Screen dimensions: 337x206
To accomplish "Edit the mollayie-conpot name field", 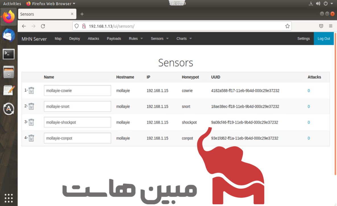I will tap(77, 138).
